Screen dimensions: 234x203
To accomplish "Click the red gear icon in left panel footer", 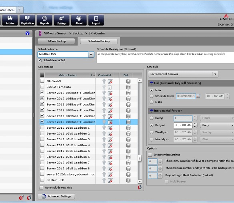I will click(21, 198).
